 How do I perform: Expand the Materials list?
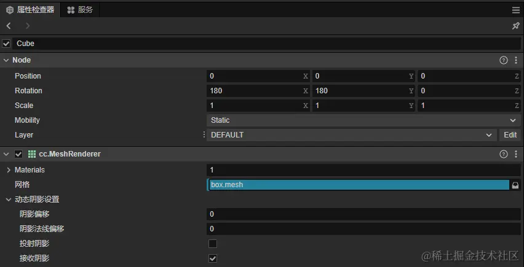pos(9,170)
